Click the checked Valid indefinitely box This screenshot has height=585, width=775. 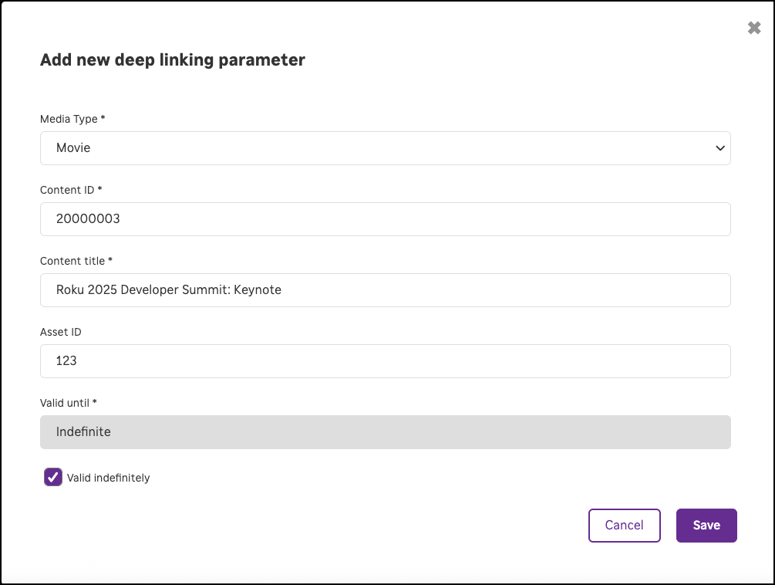tap(52, 477)
